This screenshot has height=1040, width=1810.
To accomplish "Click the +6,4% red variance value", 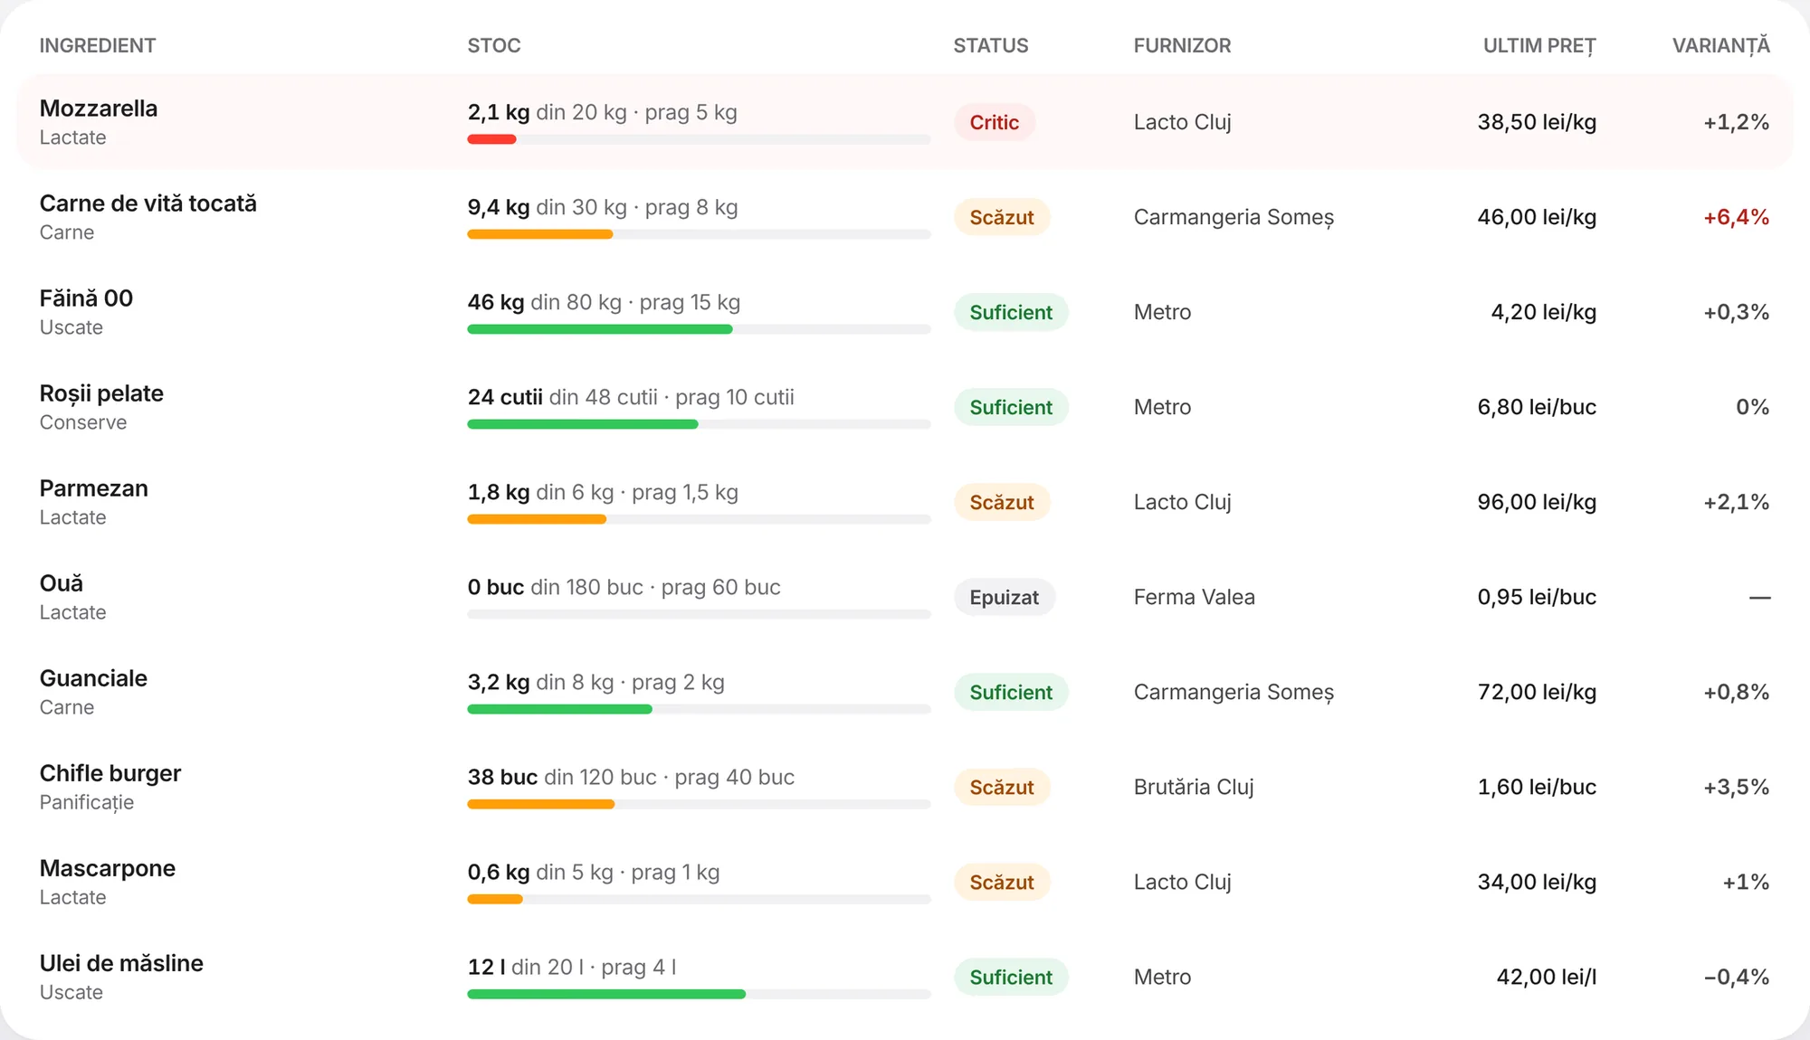I will pyautogui.click(x=1736, y=217).
